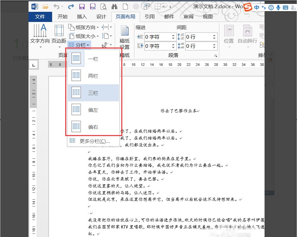
Task: Open 更多分栏 for custom columns
Action: (x=95, y=141)
